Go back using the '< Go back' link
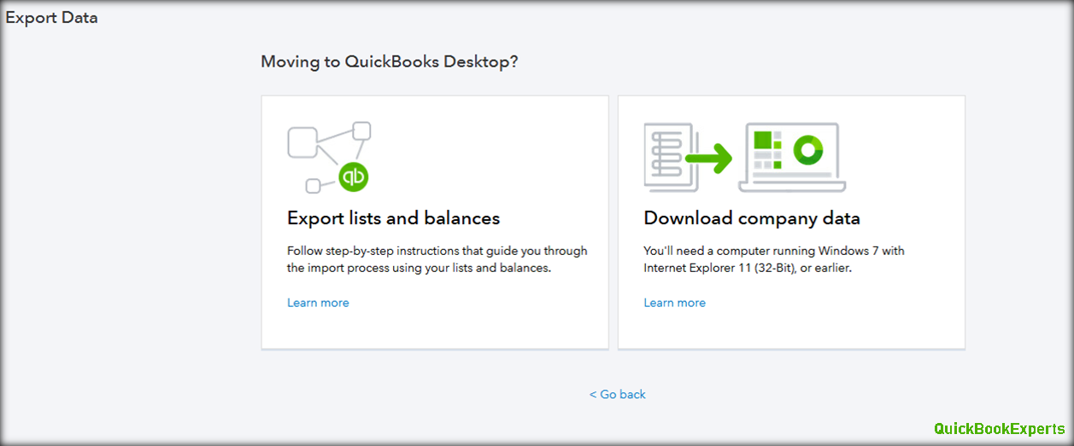The height and width of the screenshot is (446, 1074). click(x=618, y=394)
